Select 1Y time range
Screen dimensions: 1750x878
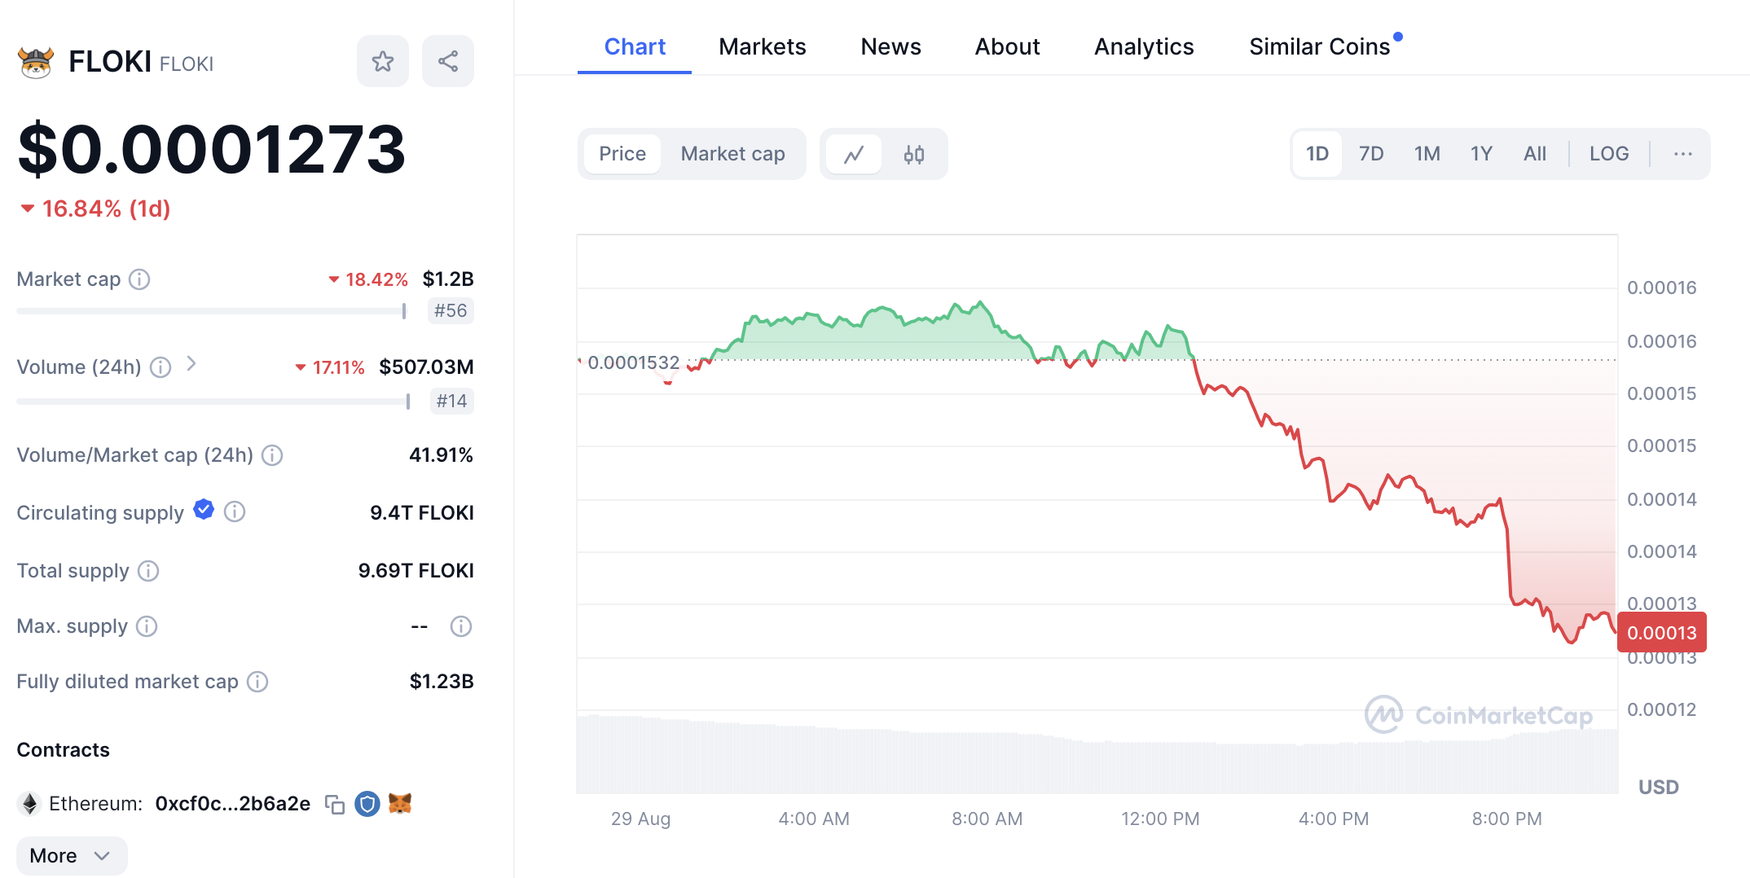click(1481, 154)
